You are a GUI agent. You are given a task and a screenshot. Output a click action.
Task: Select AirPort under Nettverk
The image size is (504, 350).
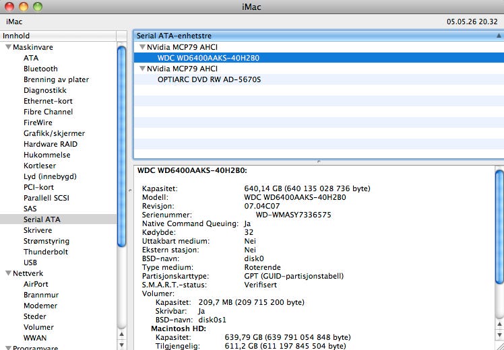pos(36,284)
